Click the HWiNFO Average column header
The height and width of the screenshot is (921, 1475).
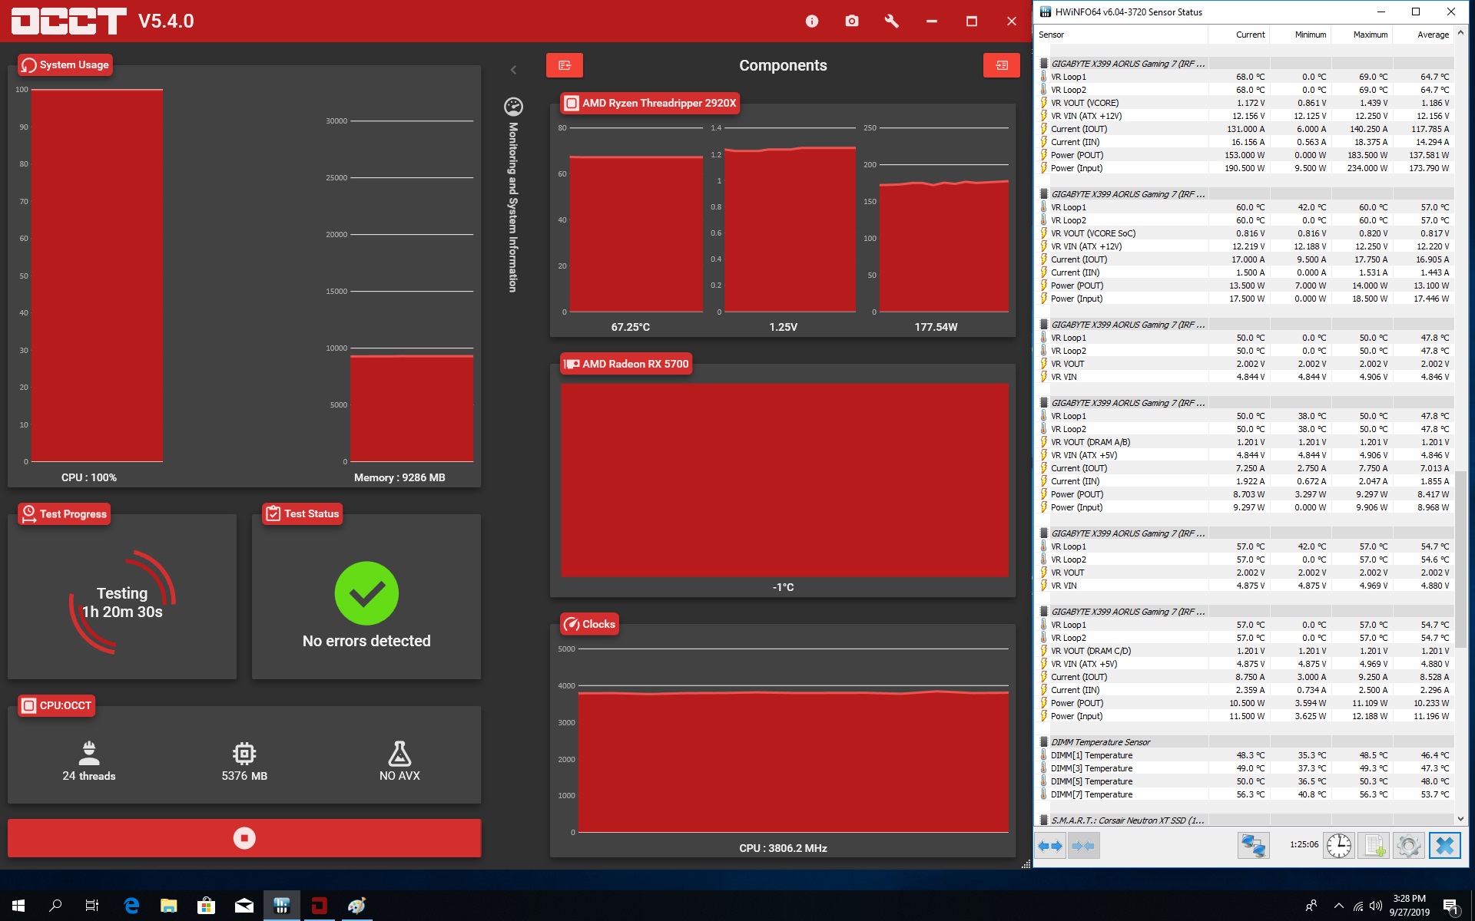click(x=1423, y=35)
